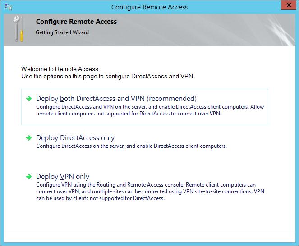The height and width of the screenshot is (246, 299).
Task: Click the 'Welcome to Remote Access' text
Action: 60,69
